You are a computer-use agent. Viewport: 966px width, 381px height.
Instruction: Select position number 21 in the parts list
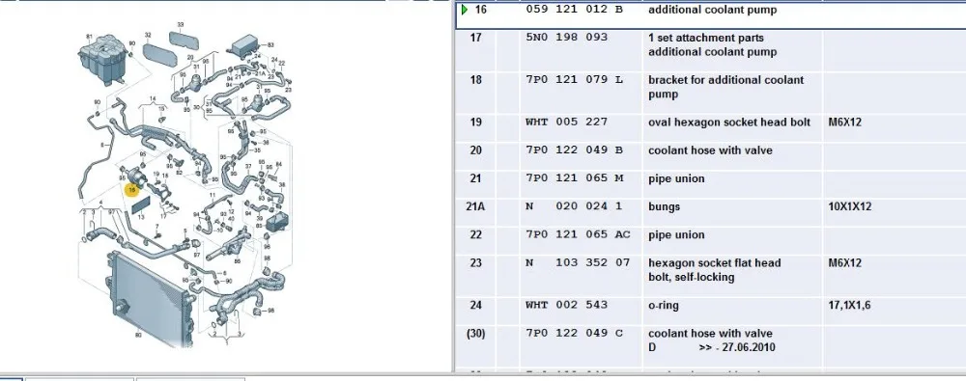(x=475, y=179)
